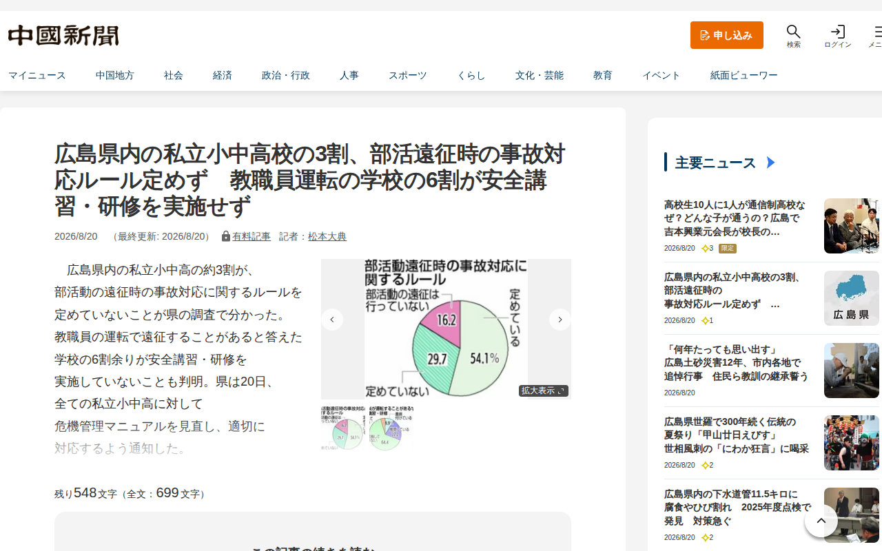Image resolution: width=882 pixels, height=551 pixels.
Task: Click the memorial prayer photo thumbnail
Action: (852, 371)
